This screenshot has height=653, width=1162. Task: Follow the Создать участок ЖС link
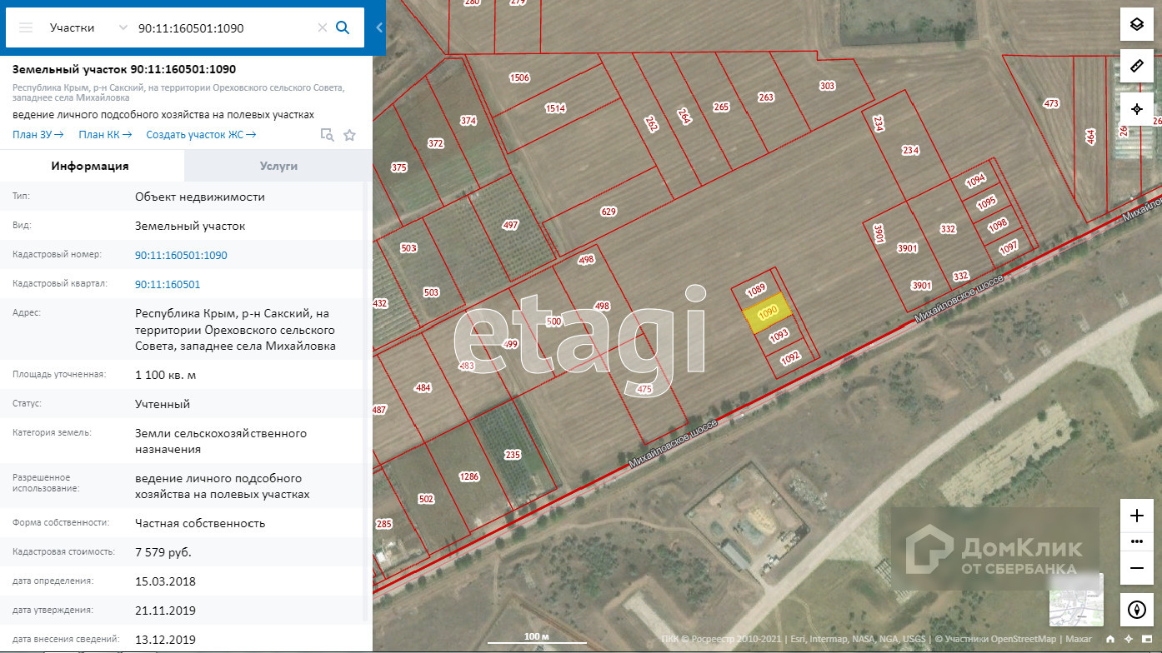201,135
